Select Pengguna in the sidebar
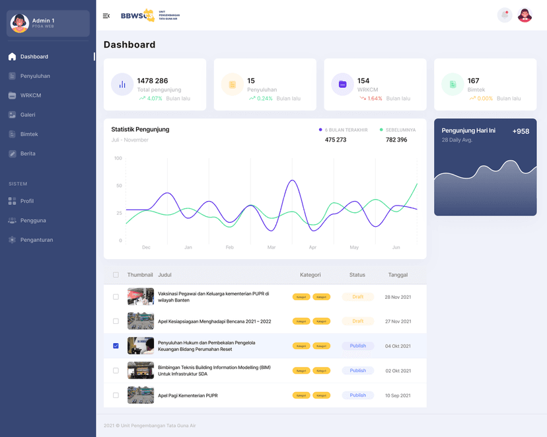Viewport: 547px width, 437px height. point(33,220)
